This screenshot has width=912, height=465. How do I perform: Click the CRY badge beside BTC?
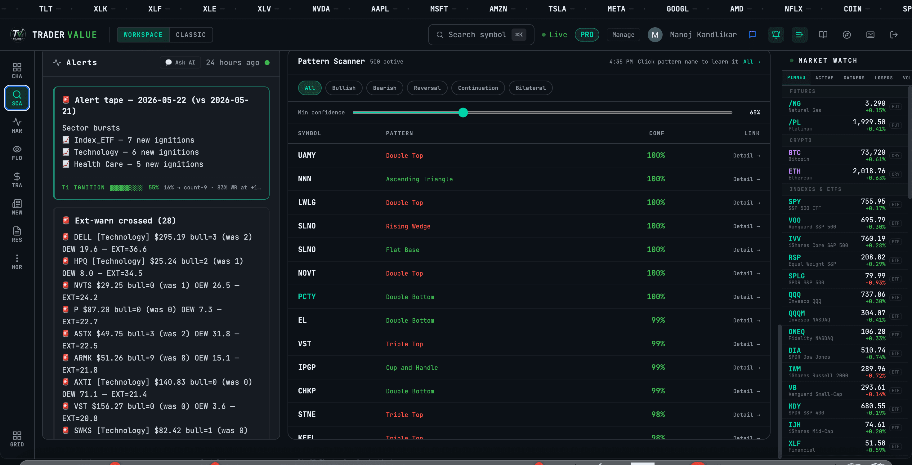pyautogui.click(x=896, y=156)
